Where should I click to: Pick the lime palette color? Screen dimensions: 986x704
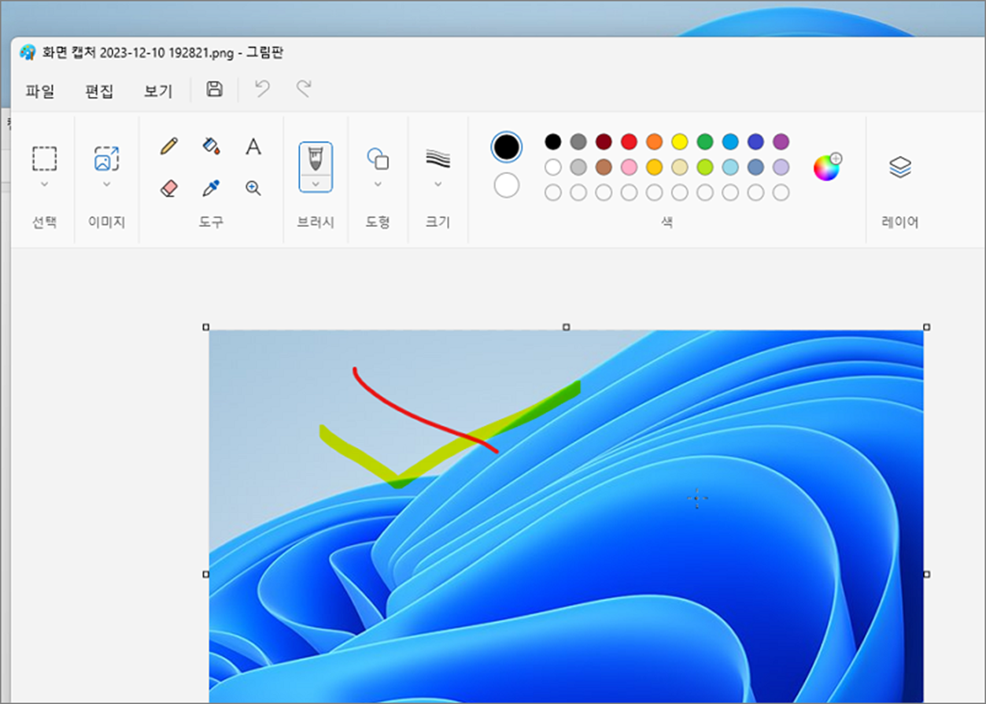pyautogui.click(x=705, y=167)
